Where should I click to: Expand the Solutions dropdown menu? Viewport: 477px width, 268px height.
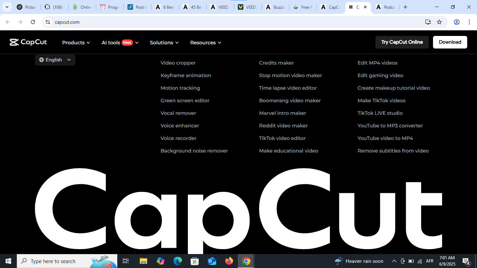pyautogui.click(x=164, y=43)
